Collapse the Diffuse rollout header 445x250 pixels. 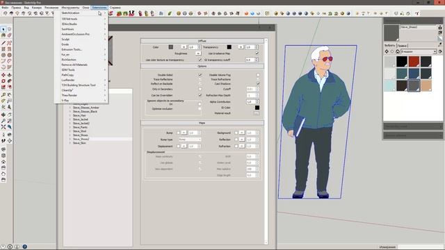pyautogui.click(x=202, y=41)
